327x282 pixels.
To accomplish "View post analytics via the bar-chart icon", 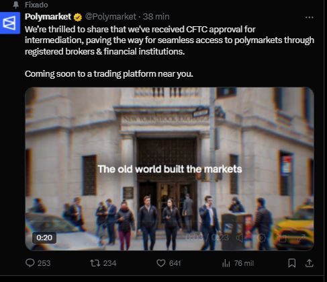I will [226, 263].
